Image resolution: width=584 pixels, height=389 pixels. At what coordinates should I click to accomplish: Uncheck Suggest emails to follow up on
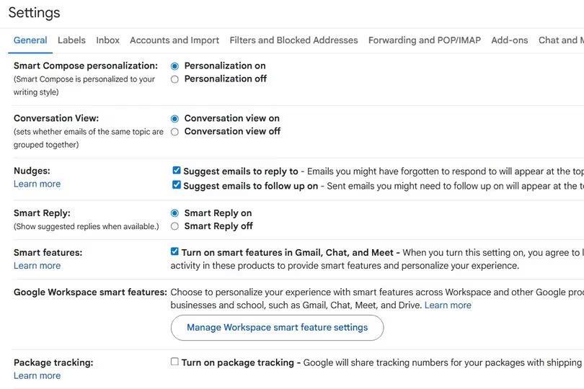pos(177,185)
